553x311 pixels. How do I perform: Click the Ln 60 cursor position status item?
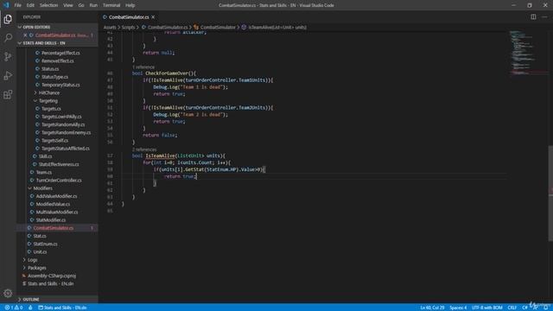click(x=432, y=308)
